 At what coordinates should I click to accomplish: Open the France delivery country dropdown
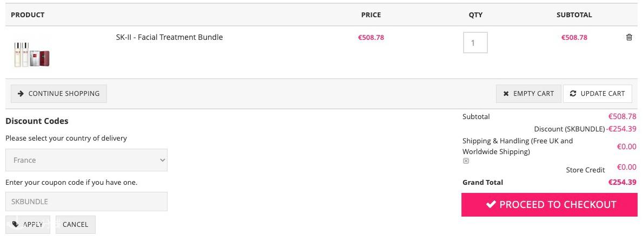(86, 160)
